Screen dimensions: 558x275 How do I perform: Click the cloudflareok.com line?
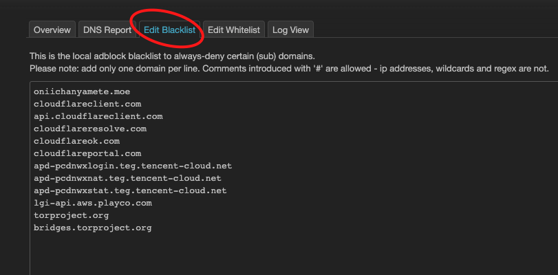pos(76,141)
